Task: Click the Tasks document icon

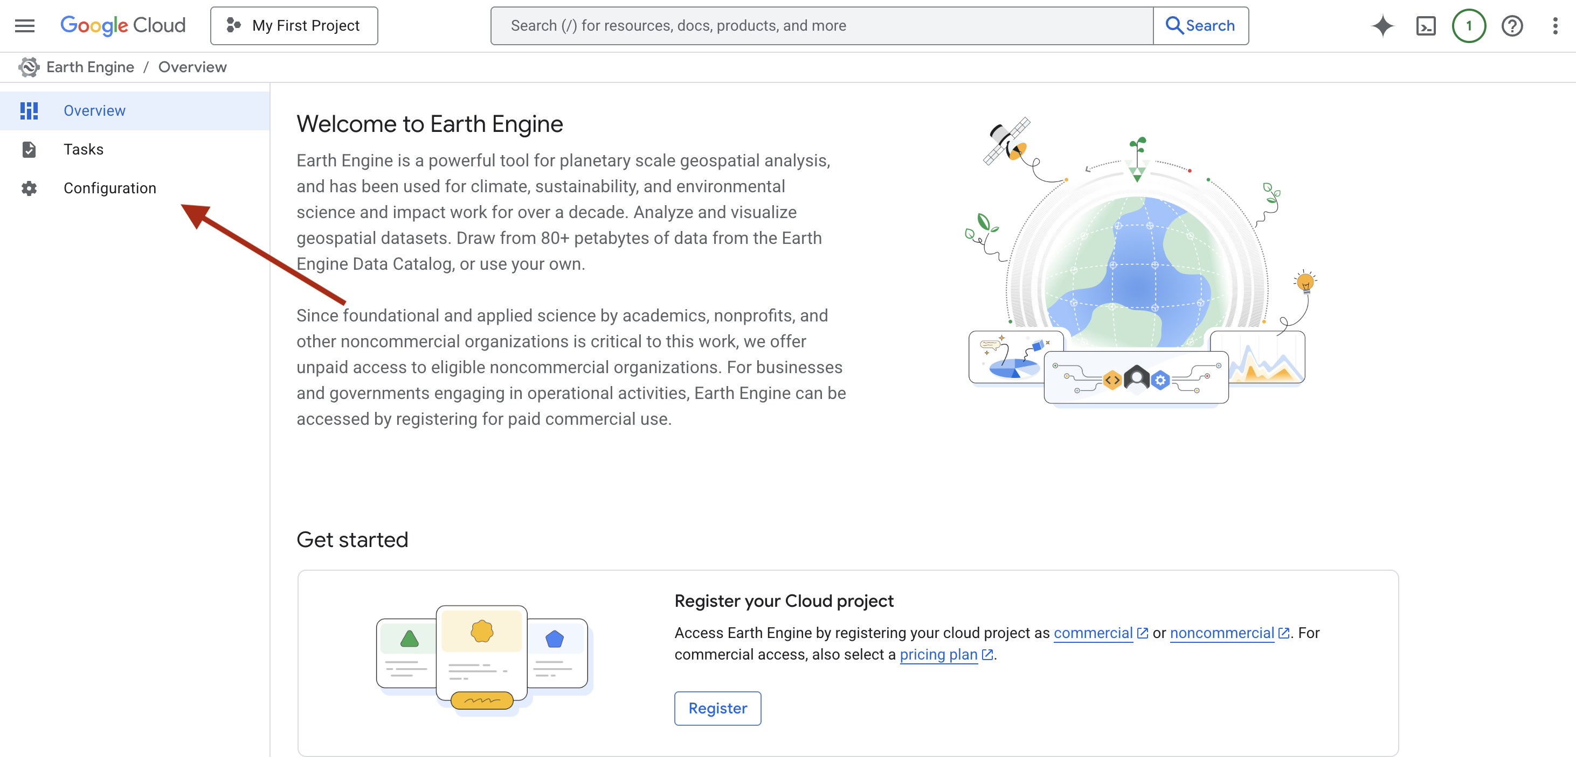Action: [x=29, y=150]
